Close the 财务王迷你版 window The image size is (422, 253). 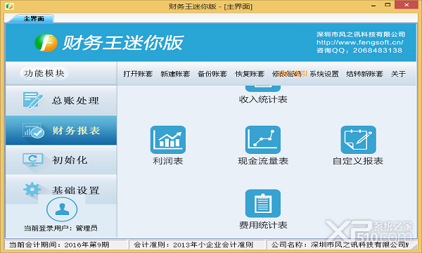[x=407, y=5]
